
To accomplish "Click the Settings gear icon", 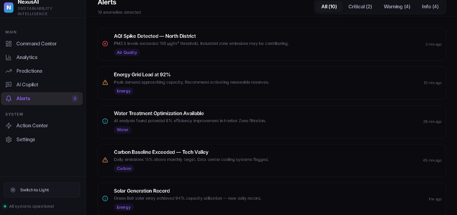I will click(9, 140).
